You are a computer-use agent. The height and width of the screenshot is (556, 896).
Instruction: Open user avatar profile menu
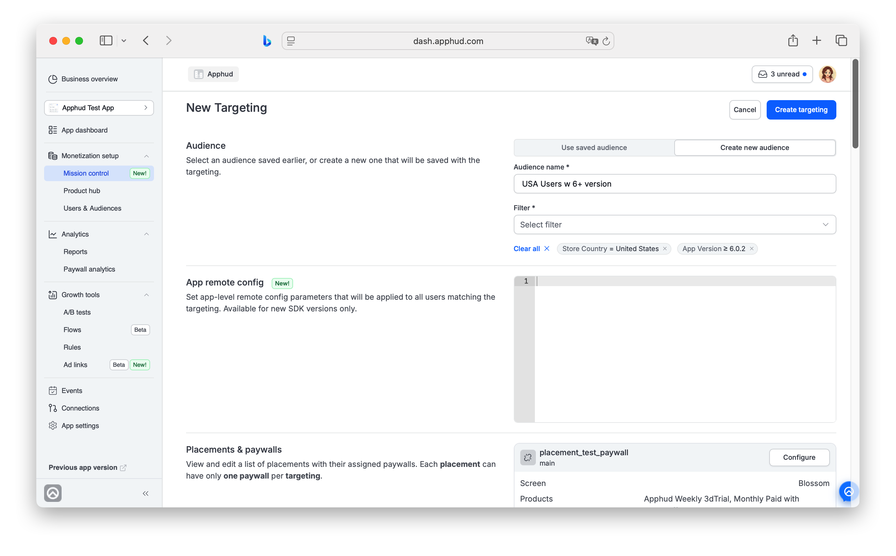[x=828, y=74]
